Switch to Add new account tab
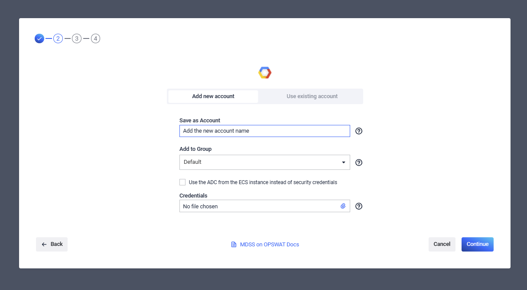The width and height of the screenshot is (527, 290). pyautogui.click(x=213, y=96)
